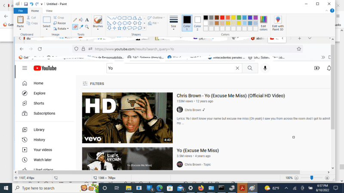
Task: Click the Paste clipboard icon
Action: 20,20
